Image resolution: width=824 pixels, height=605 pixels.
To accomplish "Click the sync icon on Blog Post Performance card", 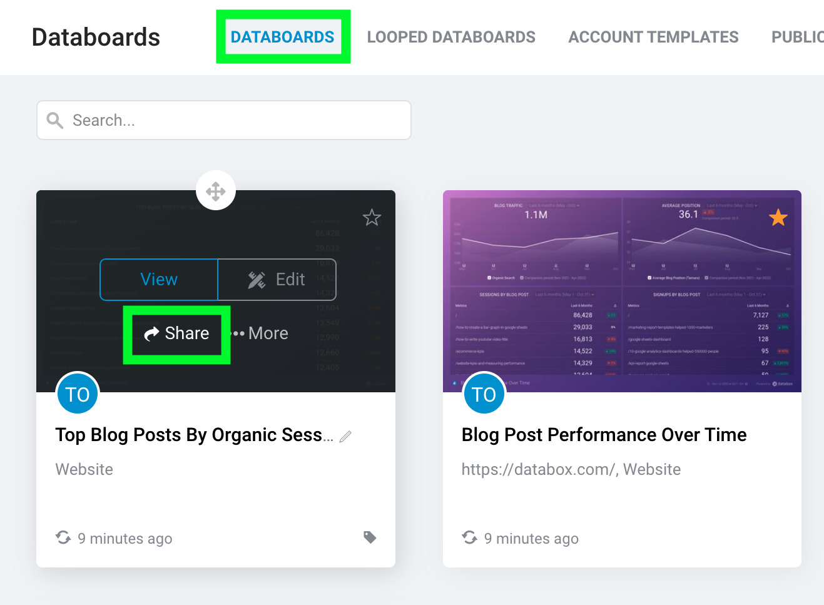I will [x=469, y=538].
